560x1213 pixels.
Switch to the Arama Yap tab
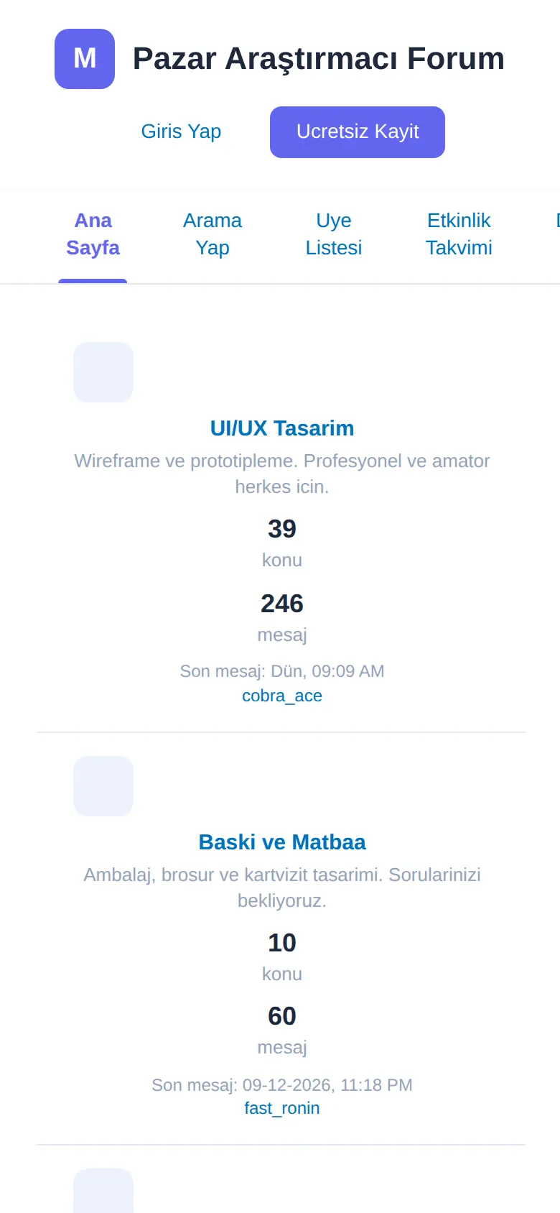213,234
